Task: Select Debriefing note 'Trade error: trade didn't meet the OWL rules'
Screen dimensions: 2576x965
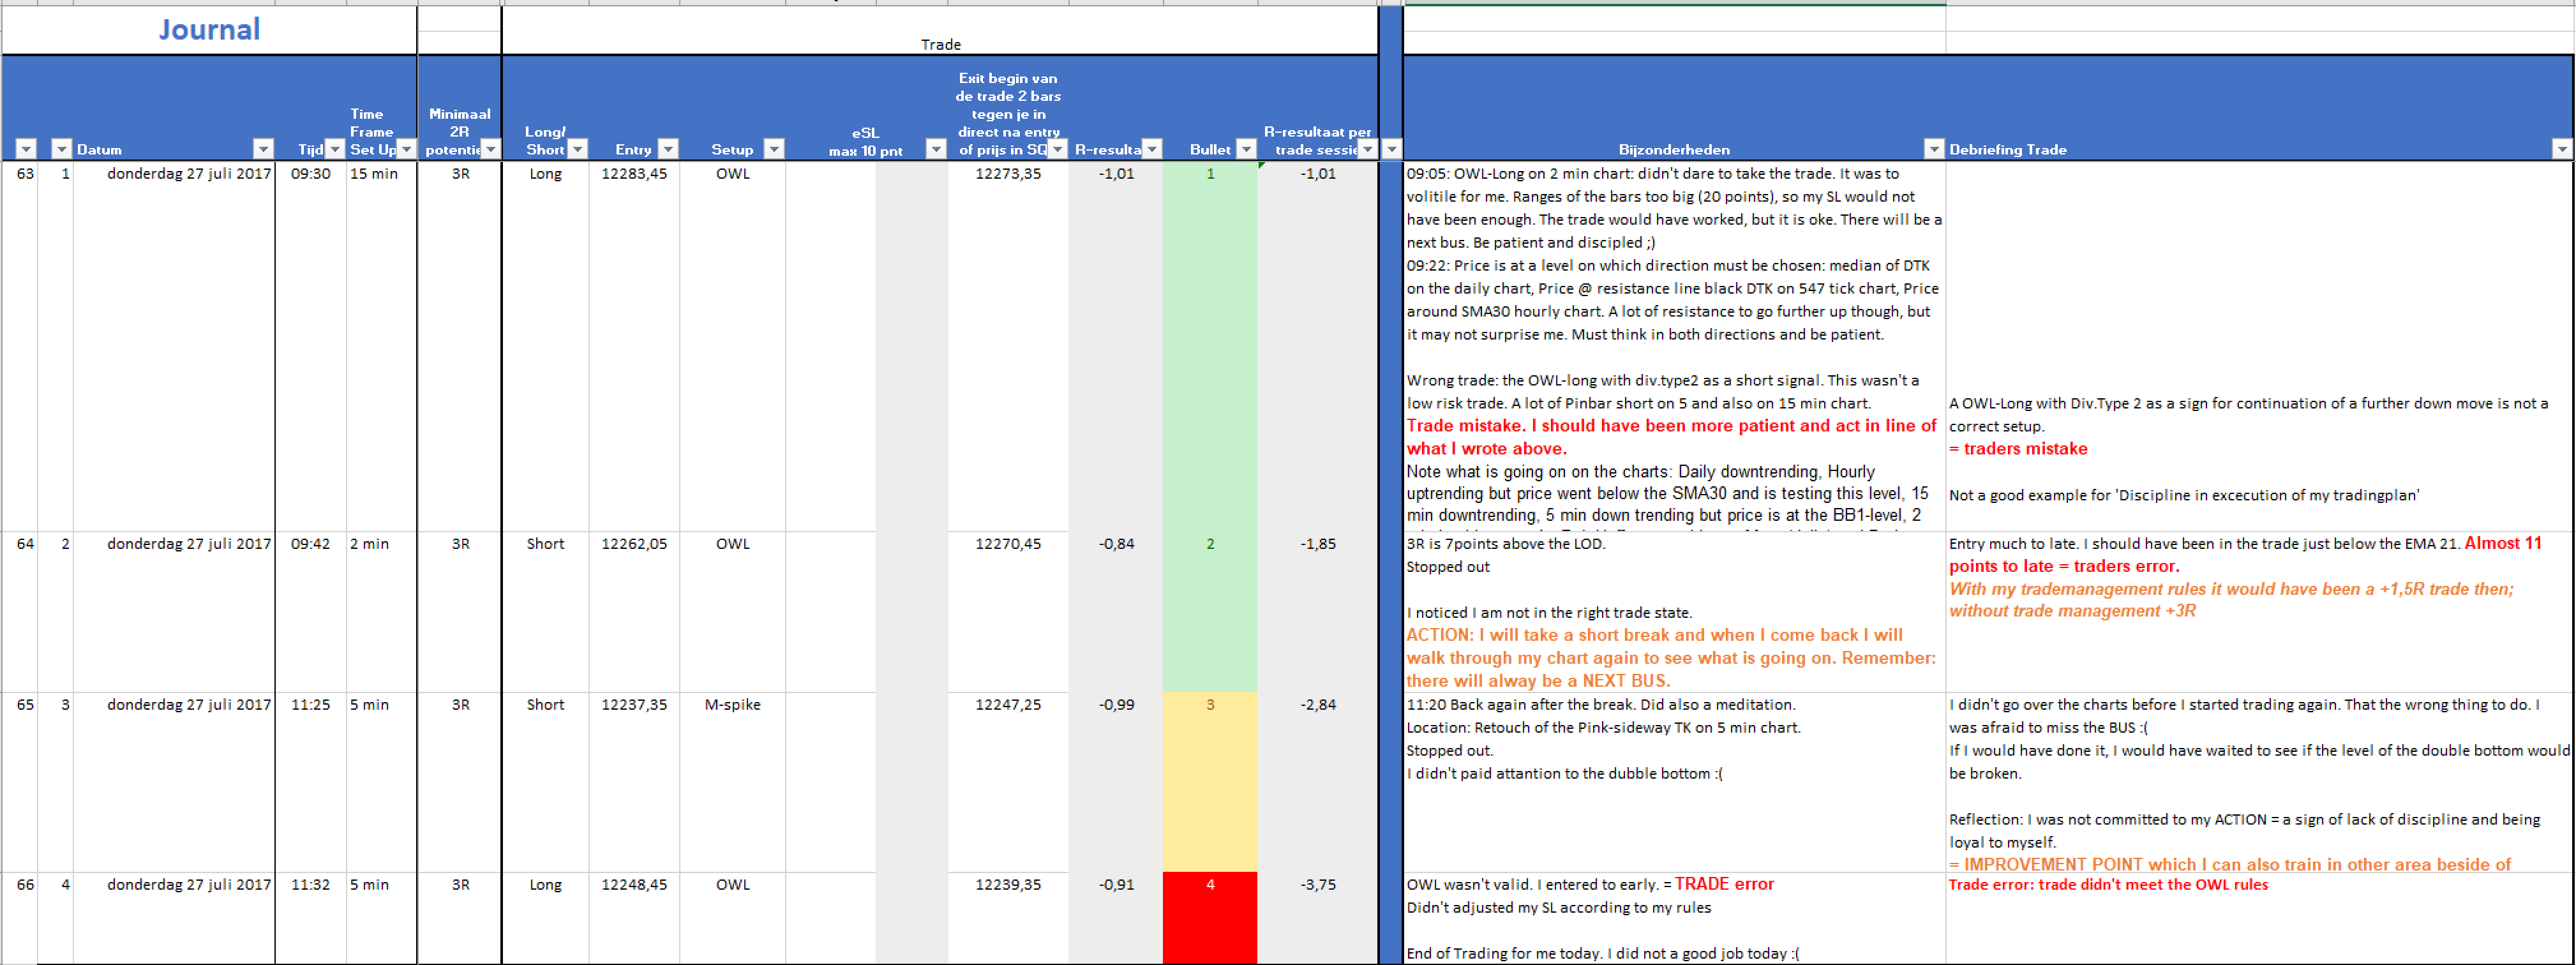Action: coord(2259,918)
